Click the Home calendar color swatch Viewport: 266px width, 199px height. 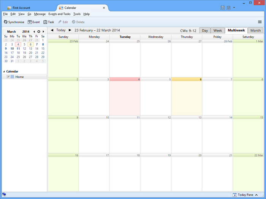[13, 77]
